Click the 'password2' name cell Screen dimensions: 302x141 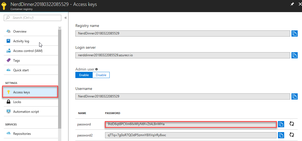tap(85, 135)
